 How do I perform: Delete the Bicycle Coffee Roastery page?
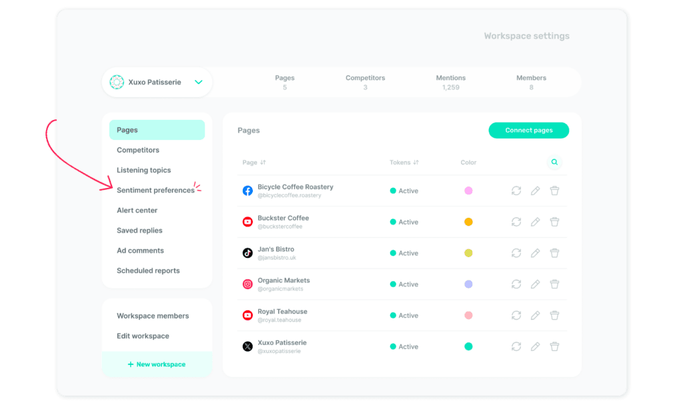click(x=554, y=191)
